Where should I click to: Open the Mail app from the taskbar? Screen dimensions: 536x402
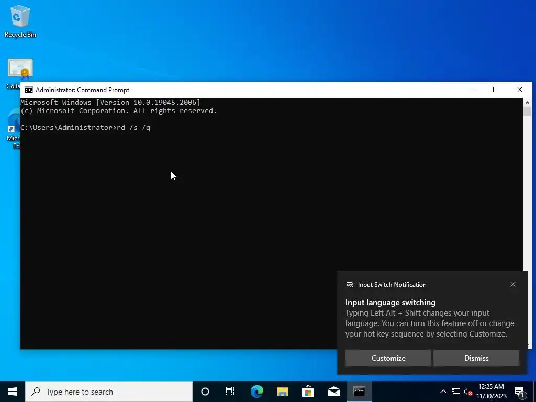(333, 392)
